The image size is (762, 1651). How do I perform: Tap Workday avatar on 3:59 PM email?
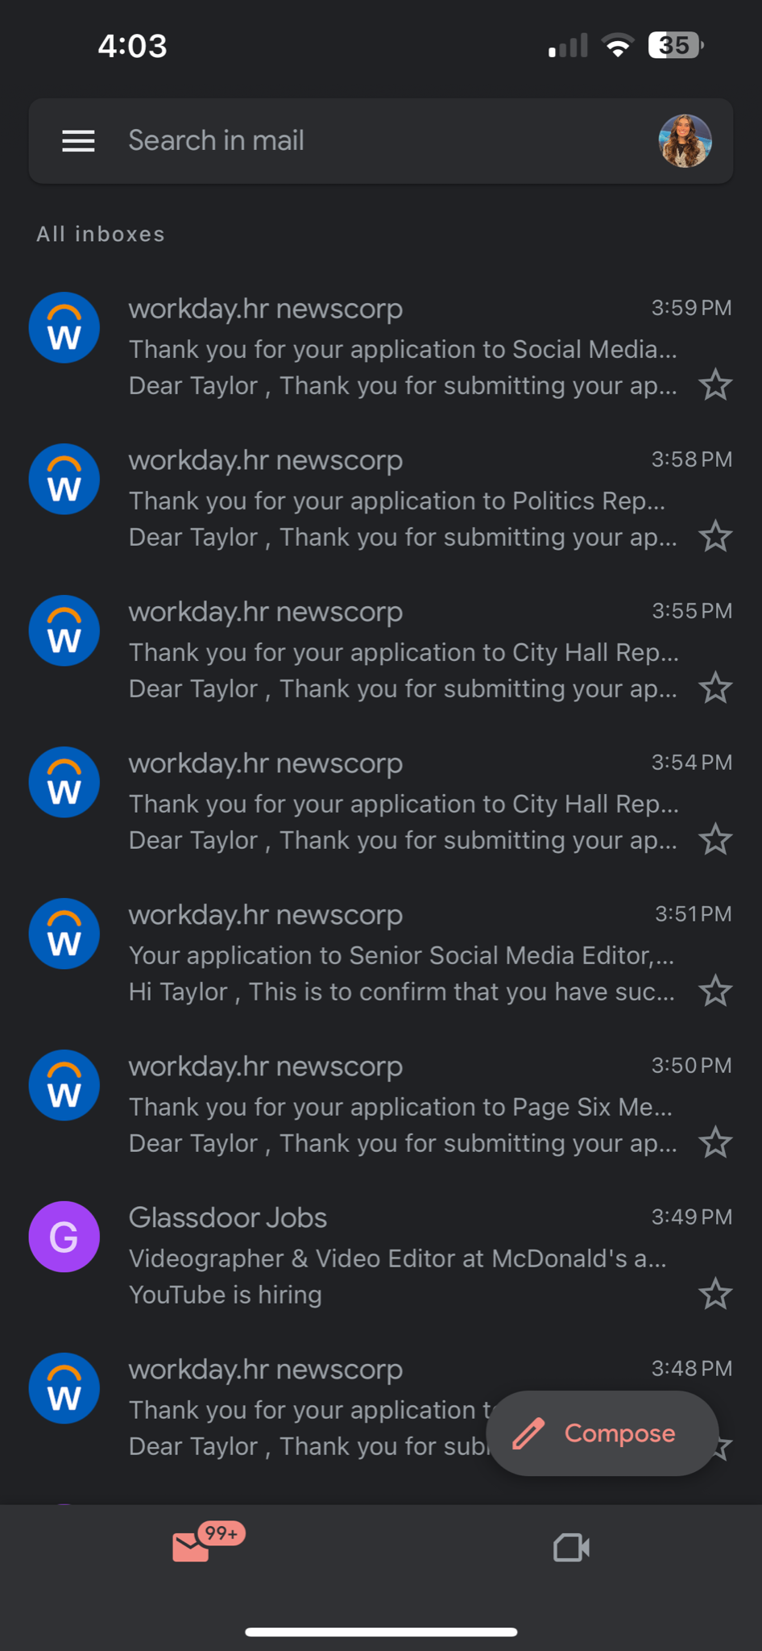[x=64, y=327]
